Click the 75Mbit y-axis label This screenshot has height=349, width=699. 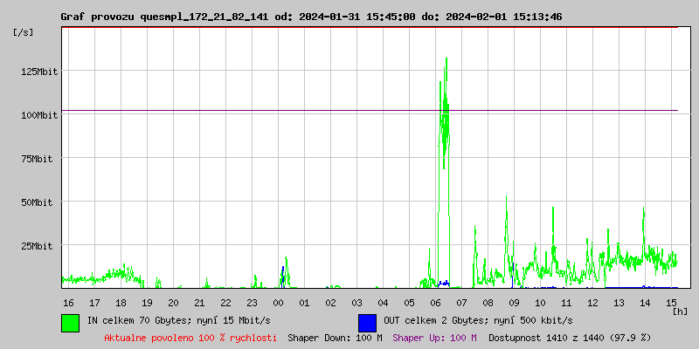point(42,158)
